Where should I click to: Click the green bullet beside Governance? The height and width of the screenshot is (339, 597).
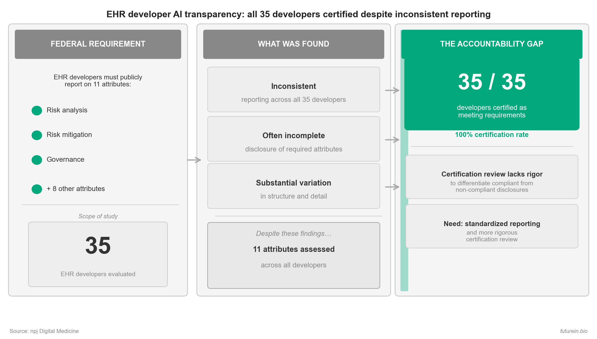37,160
